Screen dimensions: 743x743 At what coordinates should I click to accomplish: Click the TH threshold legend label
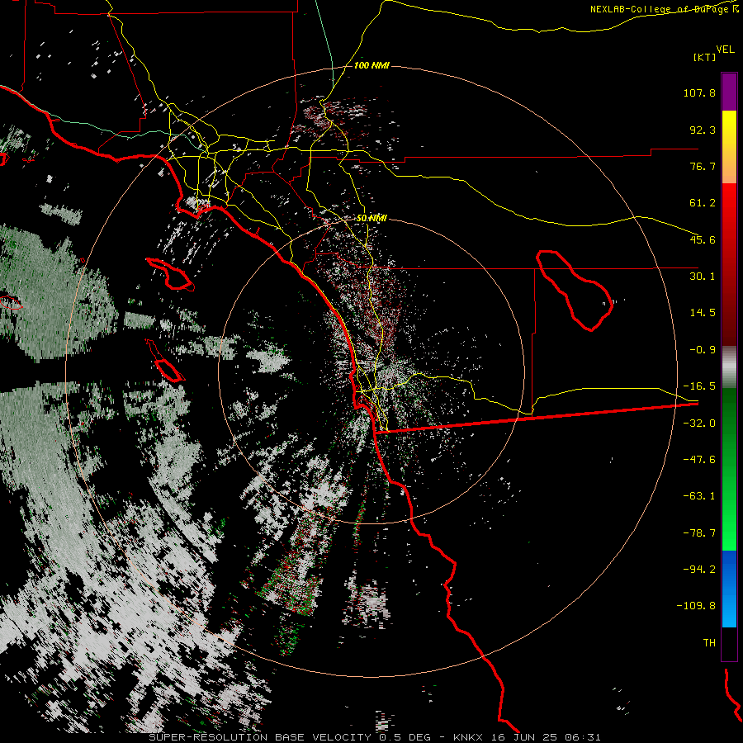pos(709,643)
